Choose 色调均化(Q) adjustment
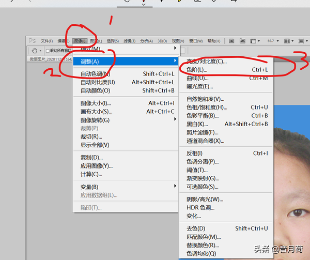The height and width of the screenshot is (260, 310). coord(226,253)
